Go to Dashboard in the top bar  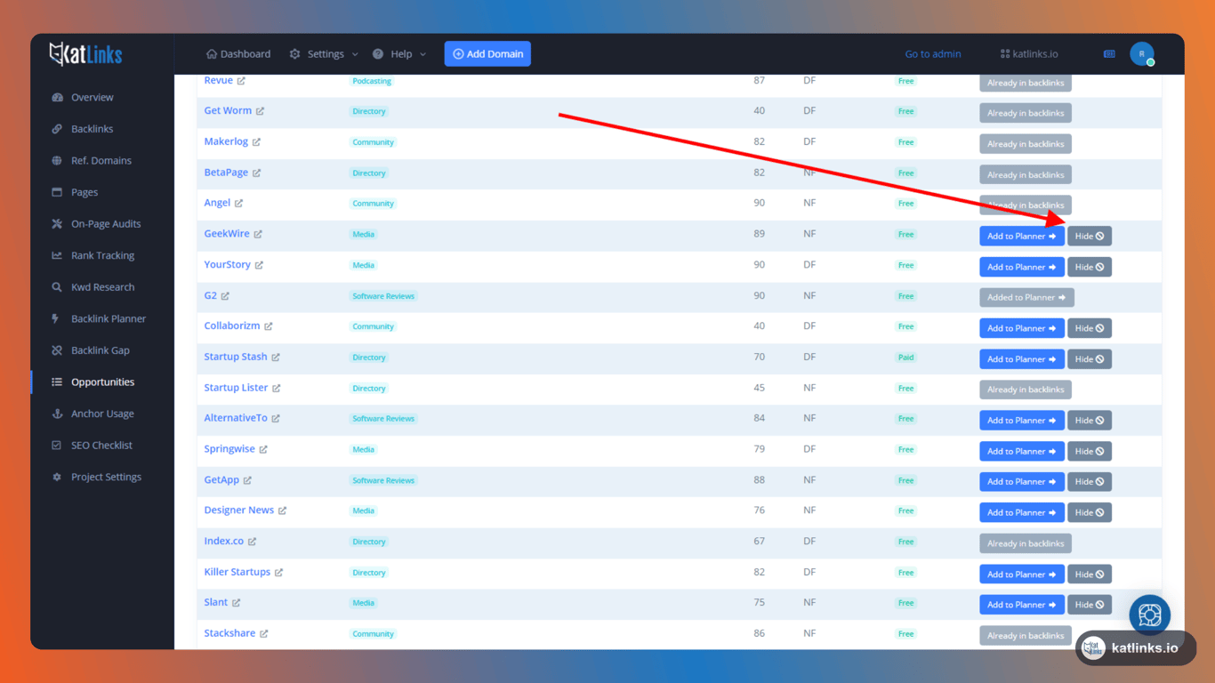(x=238, y=54)
